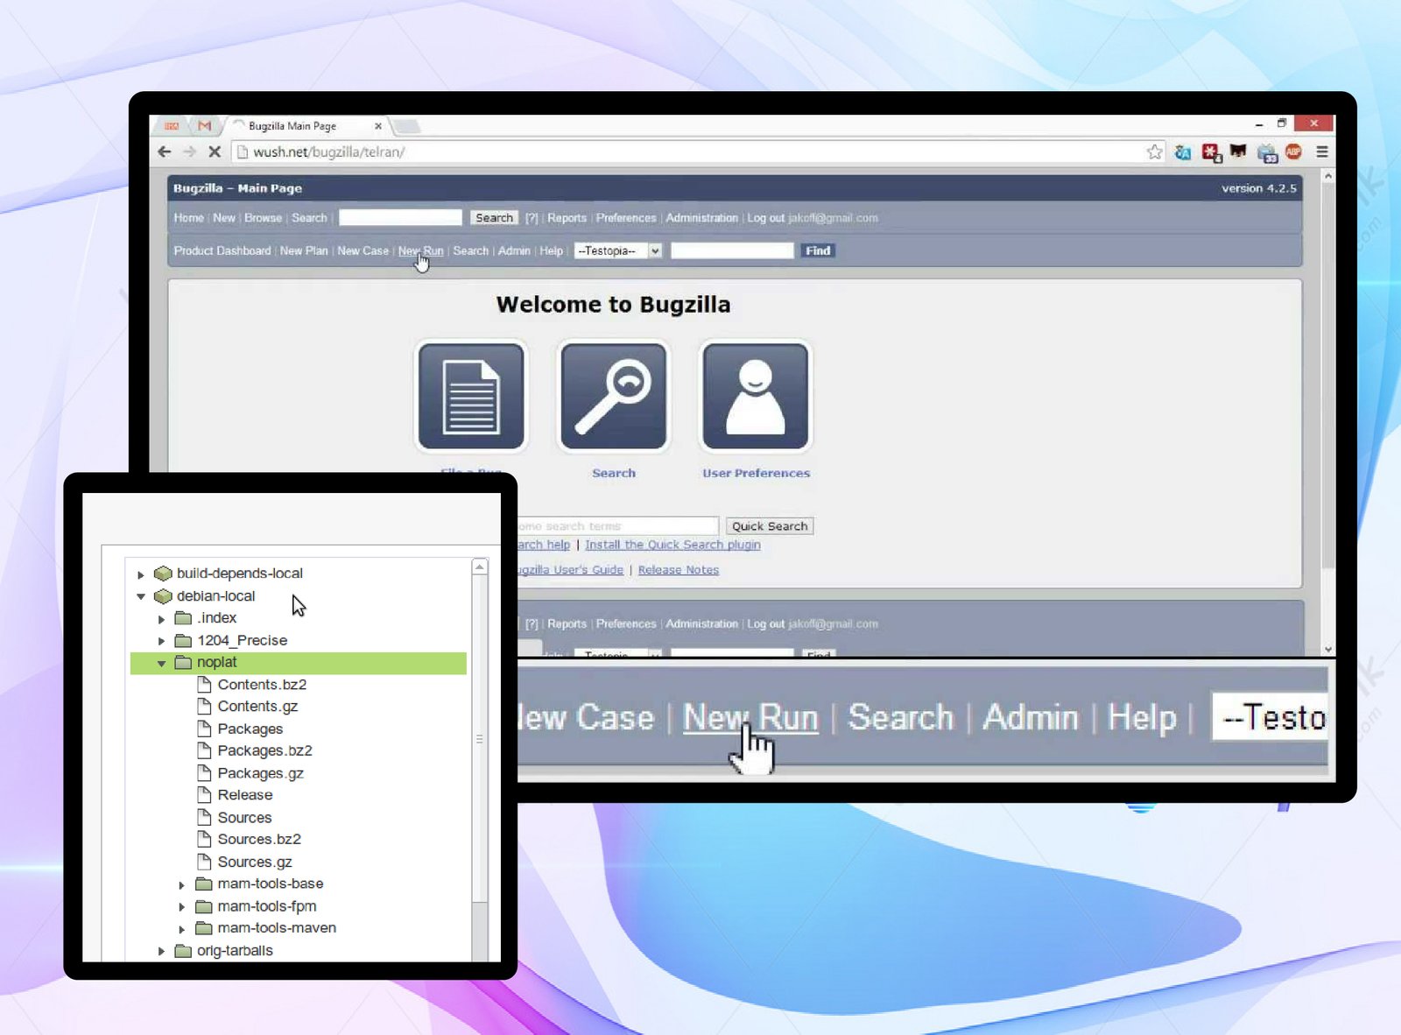This screenshot has height=1035, width=1401.
Task: Open the pinned Gmail tab
Action: tap(204, 126)
